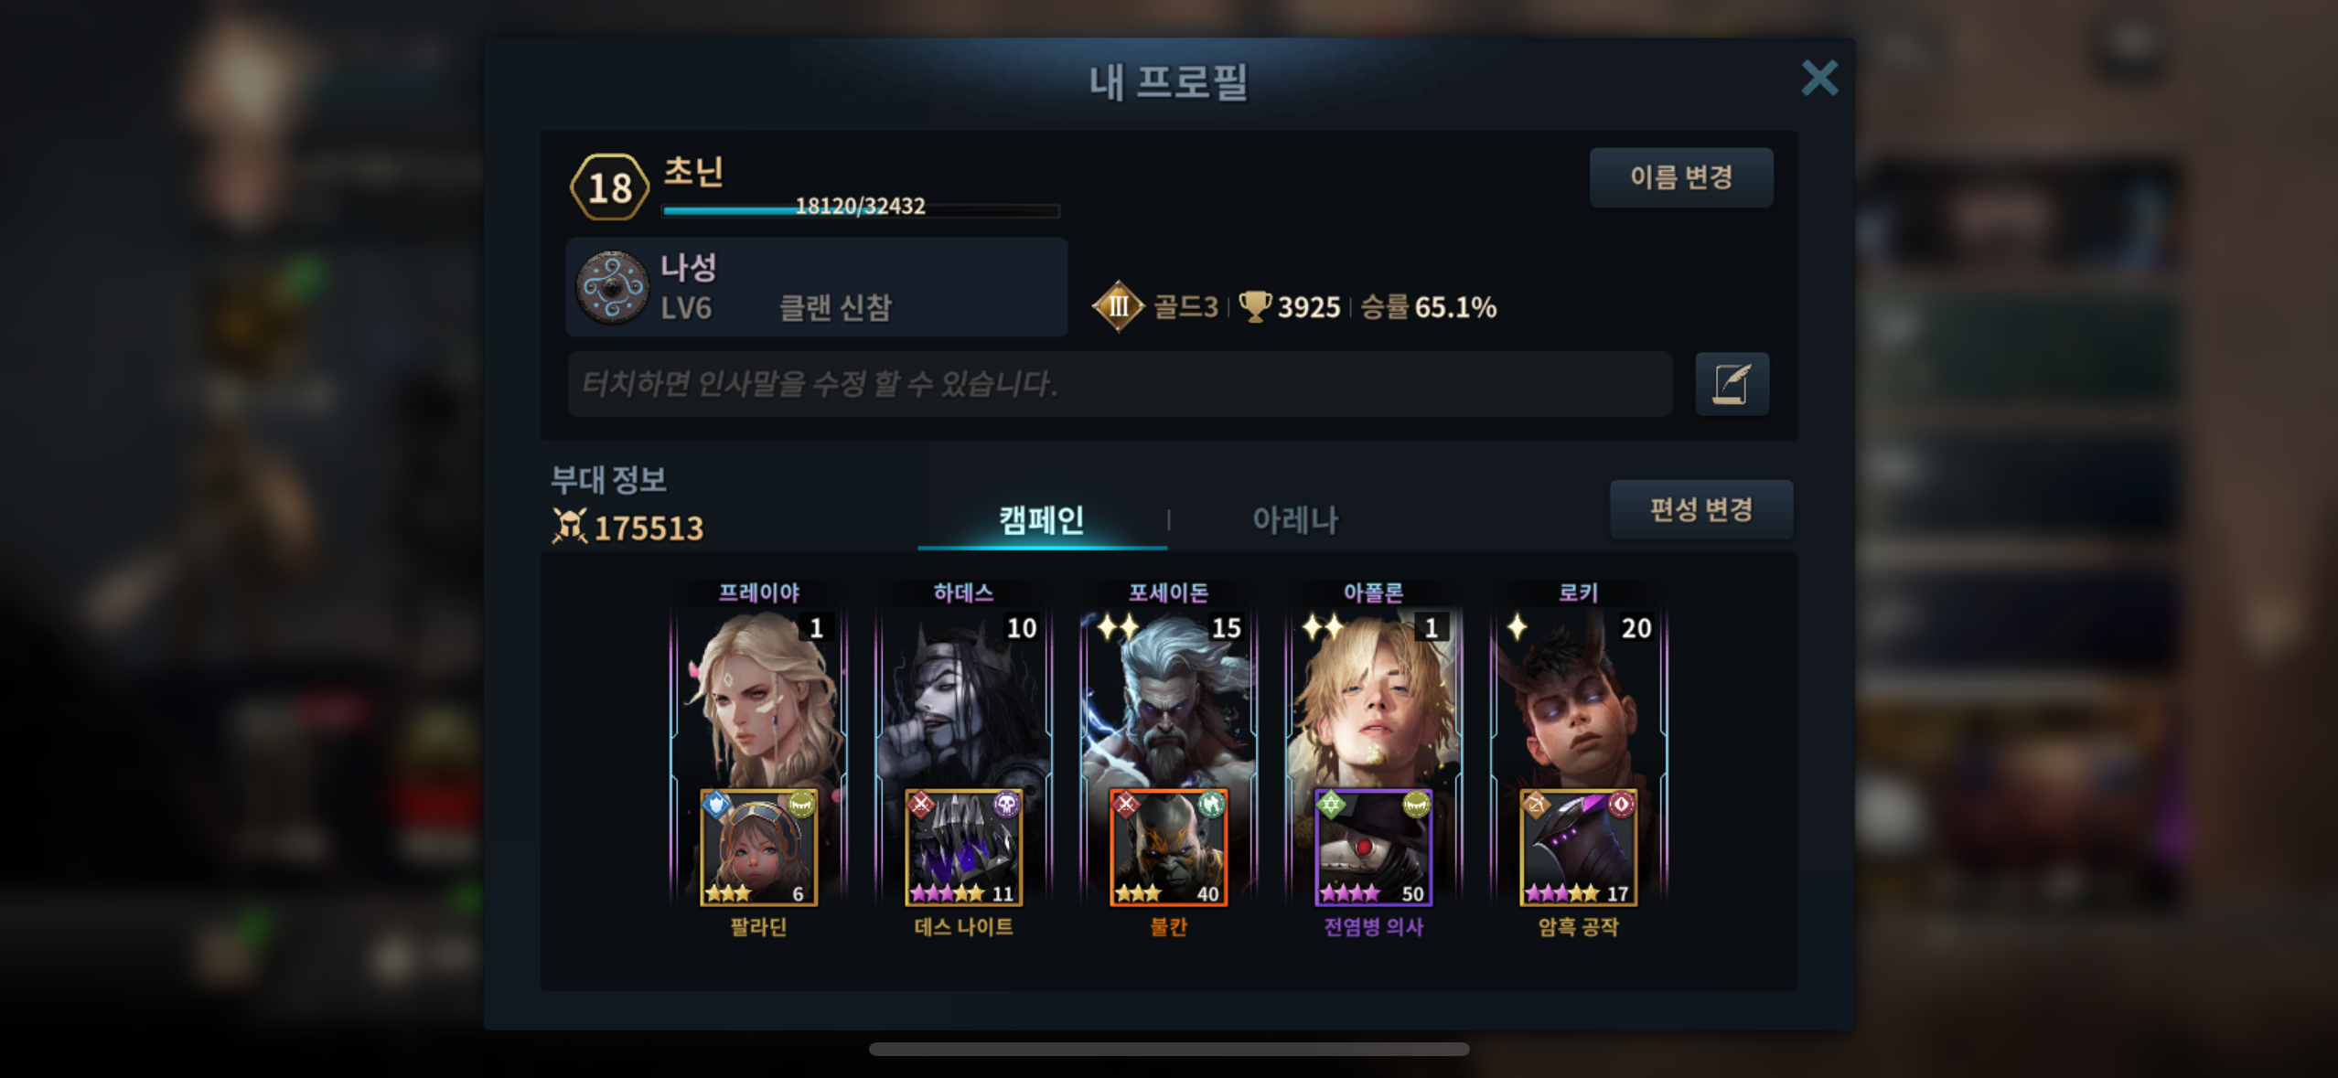Click the level 18 hexagon badge

tap(609, 187)
